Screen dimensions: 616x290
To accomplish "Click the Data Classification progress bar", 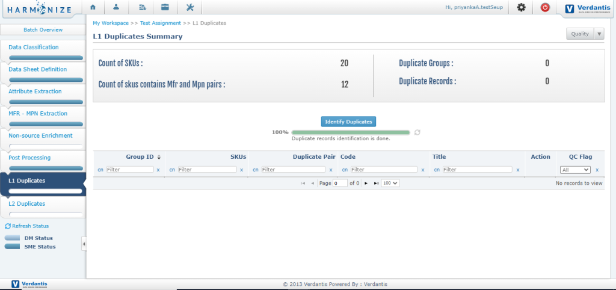I will point(46,58).
